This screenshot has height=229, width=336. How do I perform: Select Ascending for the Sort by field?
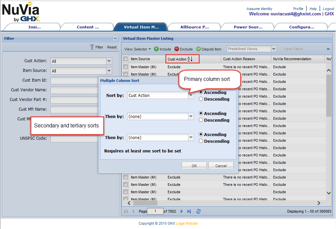coord(201,92)
